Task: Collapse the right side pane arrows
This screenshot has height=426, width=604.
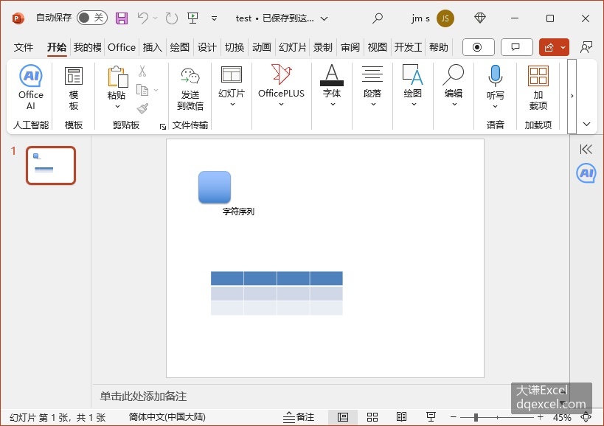Action: [586, 150]
